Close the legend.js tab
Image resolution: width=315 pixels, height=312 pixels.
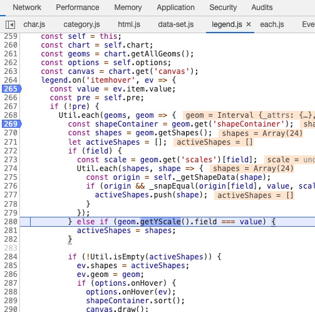click(x=249, y=24)
